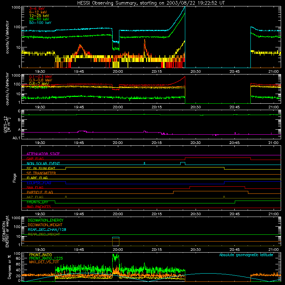This screenshot has height=285, width=285.
Task: Select the SC_IN_SUNLIGHT flag label
Action: point(41,168)
